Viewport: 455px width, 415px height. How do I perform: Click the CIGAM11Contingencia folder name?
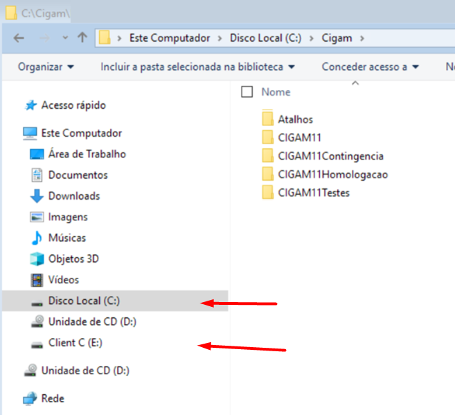pyautogui.click(x=331, y=156)
